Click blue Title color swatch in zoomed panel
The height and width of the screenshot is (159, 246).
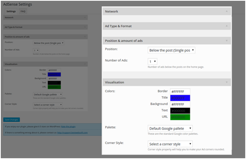[x=180, y=98]
